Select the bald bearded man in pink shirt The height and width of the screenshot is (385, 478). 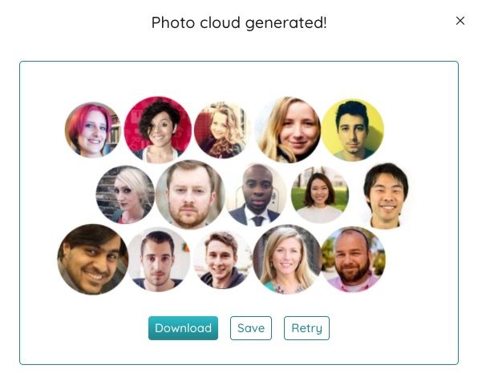point(353,259)
